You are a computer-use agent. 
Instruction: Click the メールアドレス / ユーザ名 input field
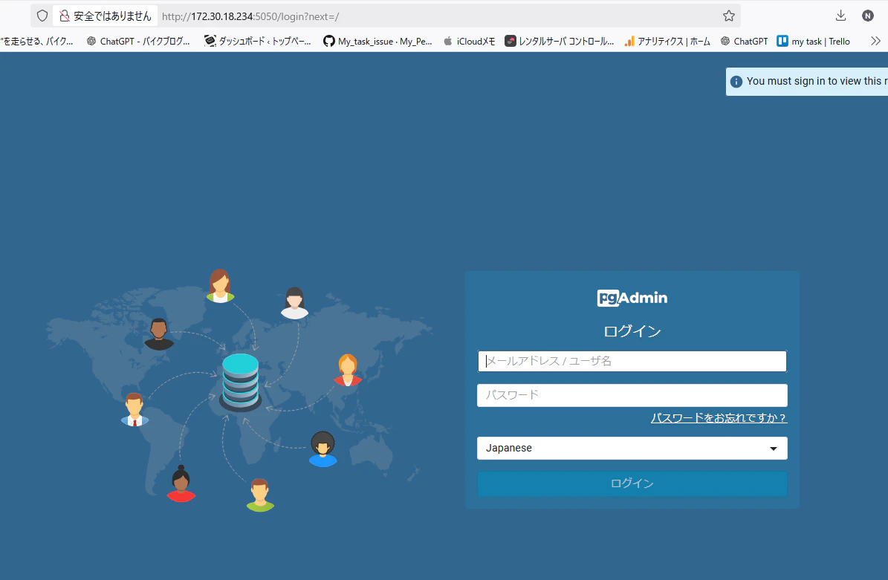tap(632, 361)
